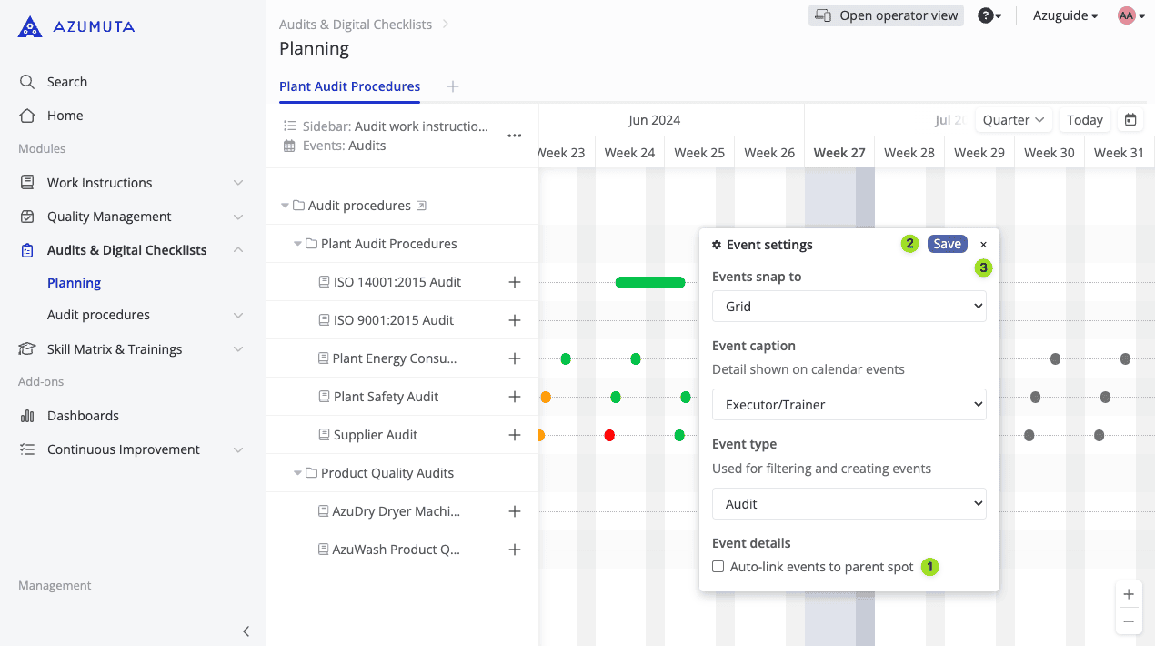This screenshot has height=646, width=1155.
Task: Add a new planning tab with plus
Action: tap(453, 86)
